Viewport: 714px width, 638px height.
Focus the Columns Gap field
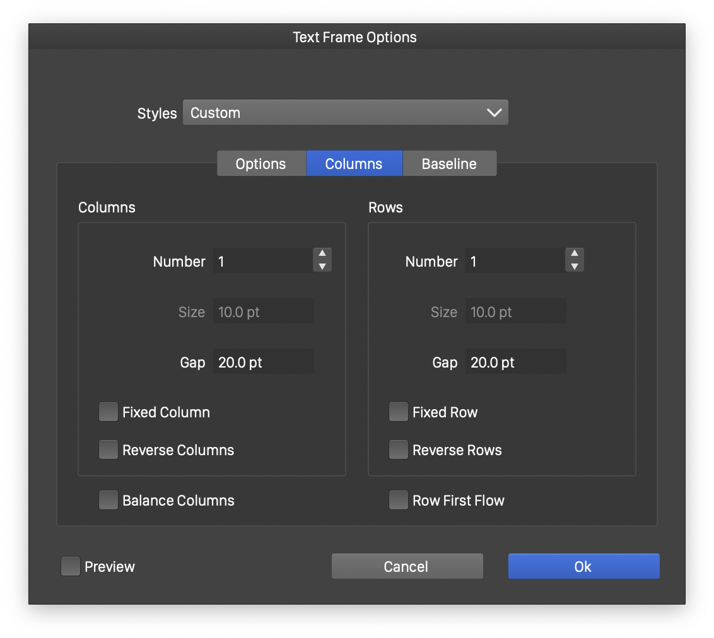tap(263, 362)
